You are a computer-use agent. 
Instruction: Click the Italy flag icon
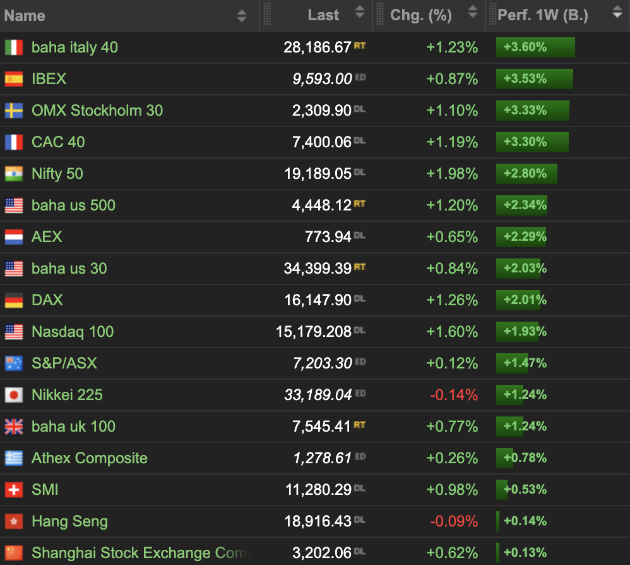14,47
